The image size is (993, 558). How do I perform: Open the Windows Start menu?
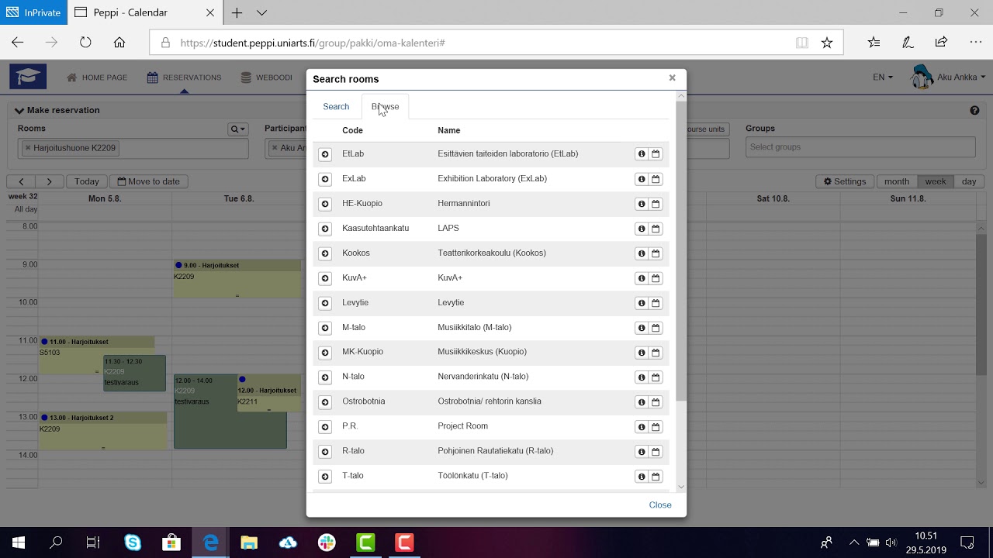[x=19, y=542]
